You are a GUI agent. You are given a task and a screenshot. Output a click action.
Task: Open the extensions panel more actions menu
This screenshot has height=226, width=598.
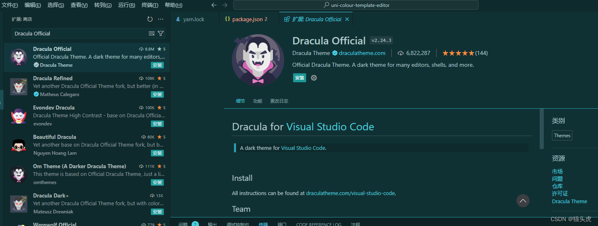(161, 19)
